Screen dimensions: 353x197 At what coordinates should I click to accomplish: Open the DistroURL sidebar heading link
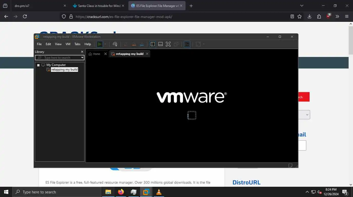(247, 182)
